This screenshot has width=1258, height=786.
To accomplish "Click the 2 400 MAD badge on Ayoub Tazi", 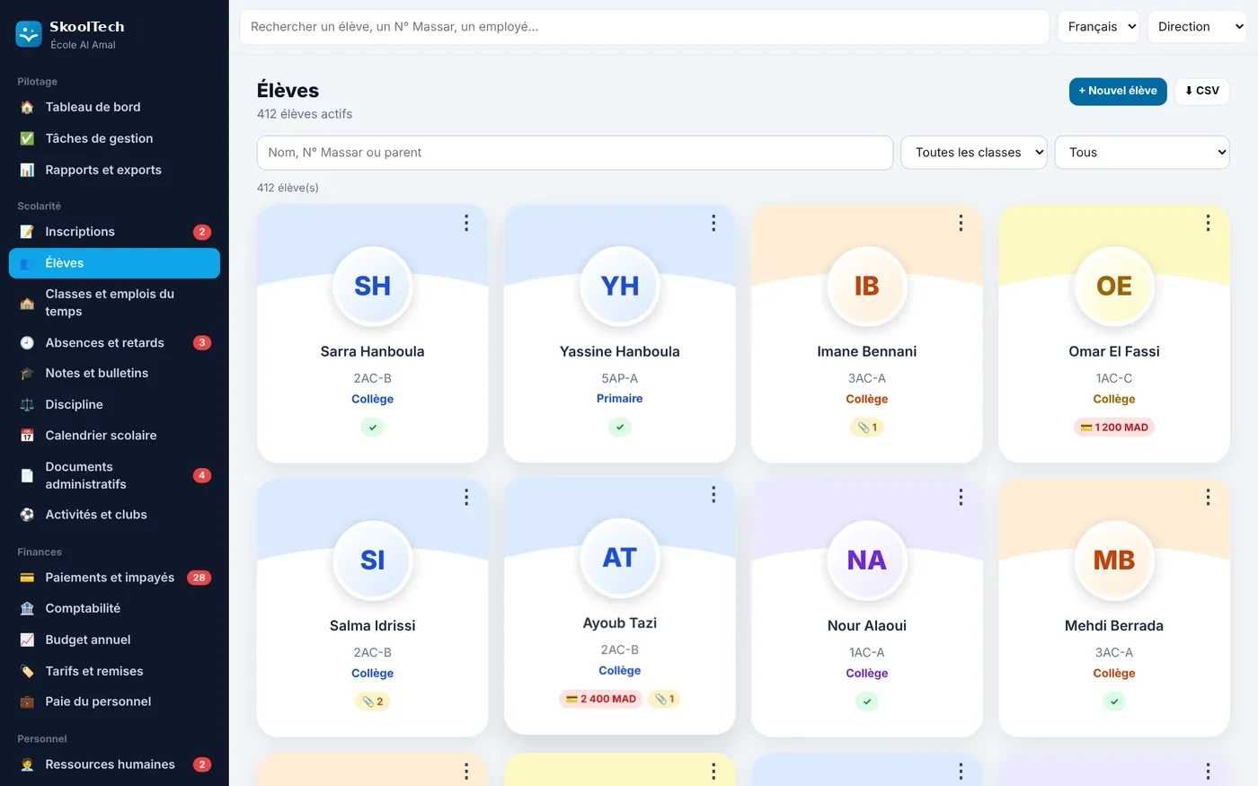I will coord(601,699).
